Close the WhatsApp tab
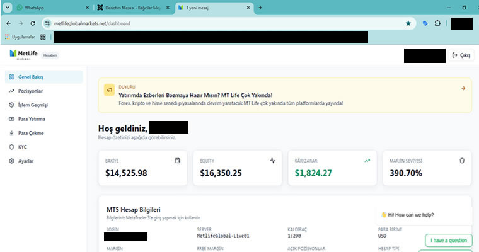This screenshot has width=479, height=252. point(87,8)
